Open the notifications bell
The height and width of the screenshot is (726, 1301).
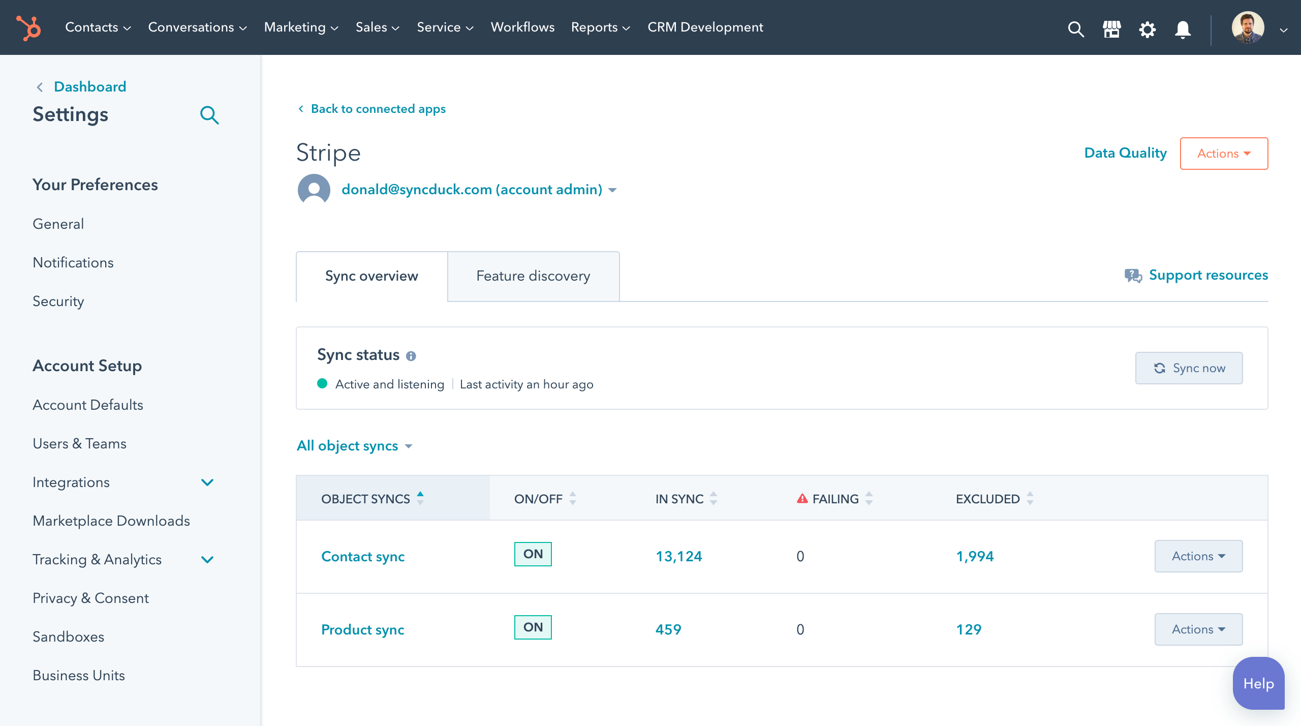(x=1182, y=29)
